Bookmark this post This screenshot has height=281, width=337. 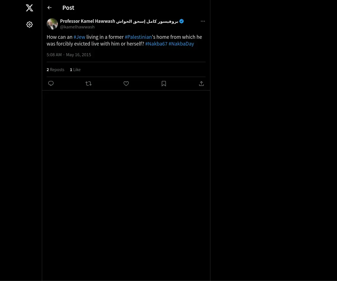coord(164,83)
